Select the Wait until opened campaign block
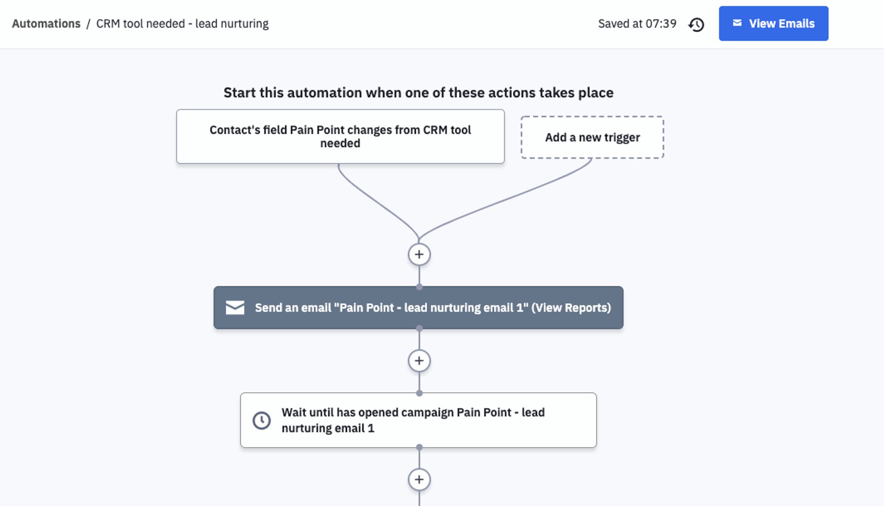The image size is (884, 506). 418,420
